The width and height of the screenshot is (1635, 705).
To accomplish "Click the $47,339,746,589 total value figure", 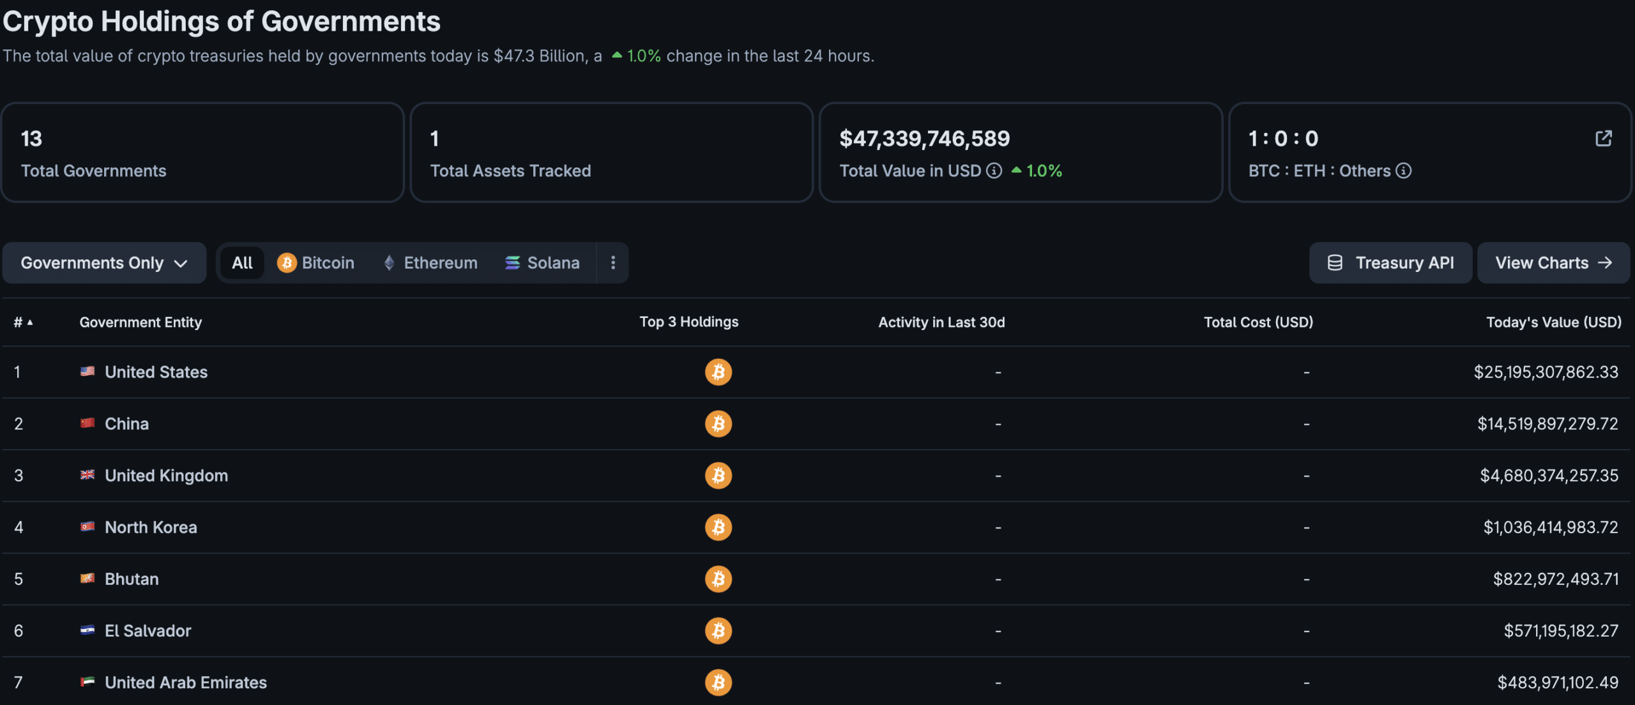I will click(924, 139).
